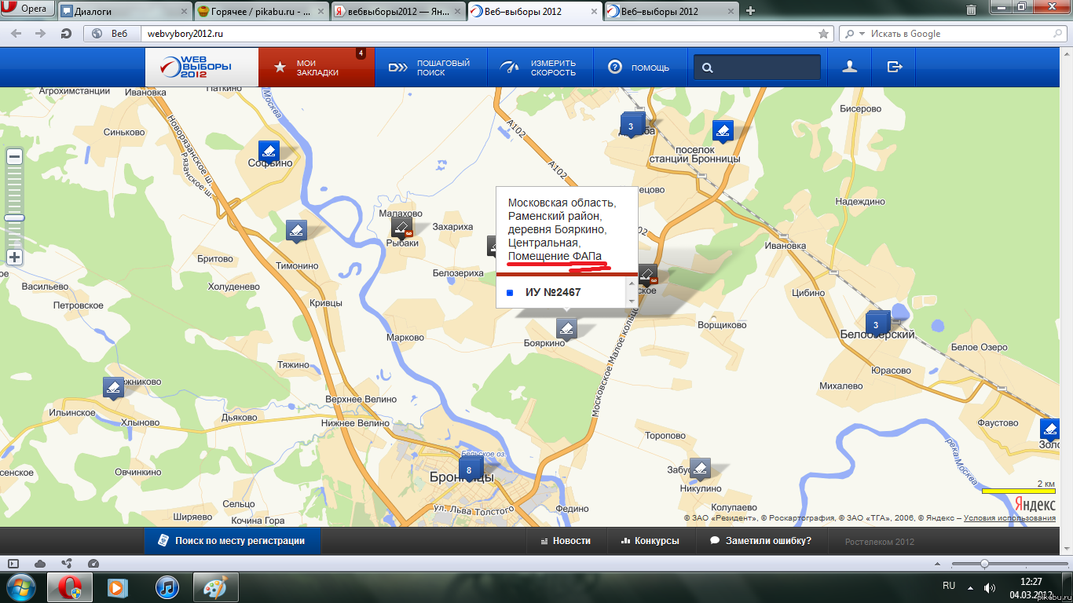Click the Заметили ошибку? link
Image resolution: width=1073 pixels, height=603 pixels.
pyautogui.click(x=760, y=540)
